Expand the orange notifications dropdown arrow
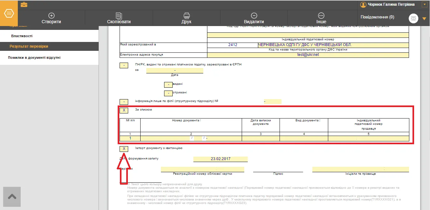The height and width of the screenshot is (210, 430). (424, 18)
